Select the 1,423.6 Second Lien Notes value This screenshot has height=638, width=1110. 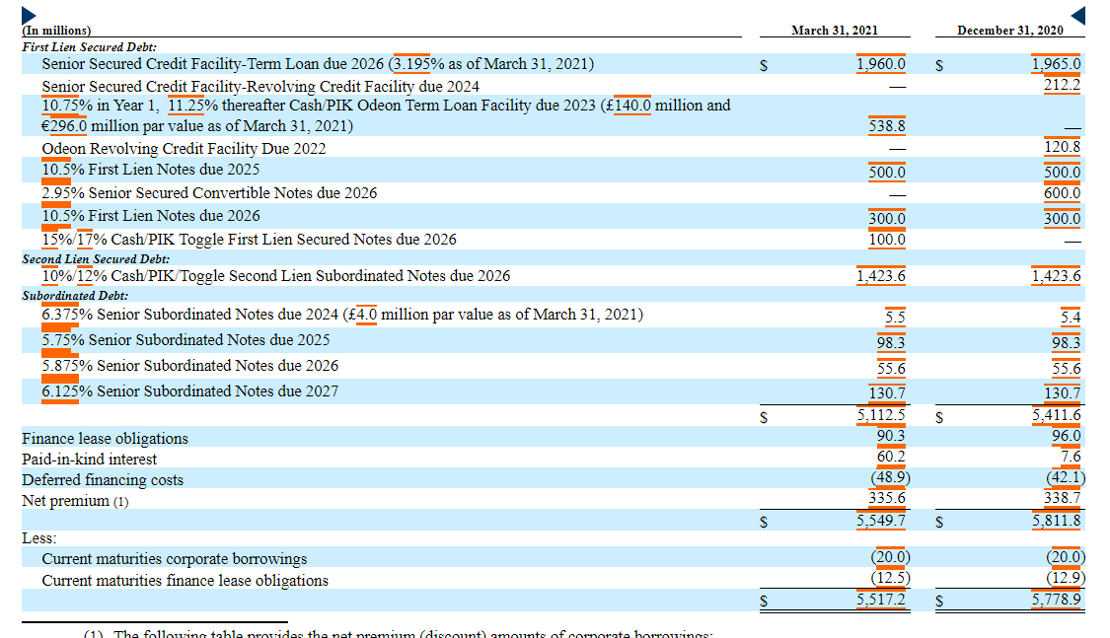coord(881,276)
